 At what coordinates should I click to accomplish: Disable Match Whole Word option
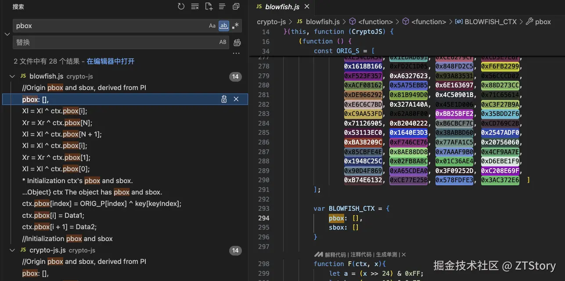click(x=224, y=26)
